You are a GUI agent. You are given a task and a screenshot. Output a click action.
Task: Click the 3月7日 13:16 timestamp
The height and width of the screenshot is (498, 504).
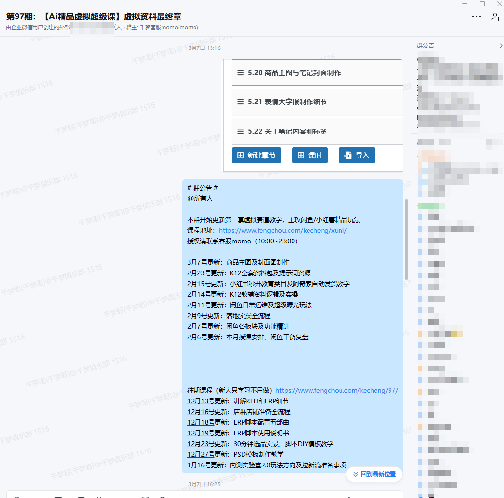coord(204,48)
